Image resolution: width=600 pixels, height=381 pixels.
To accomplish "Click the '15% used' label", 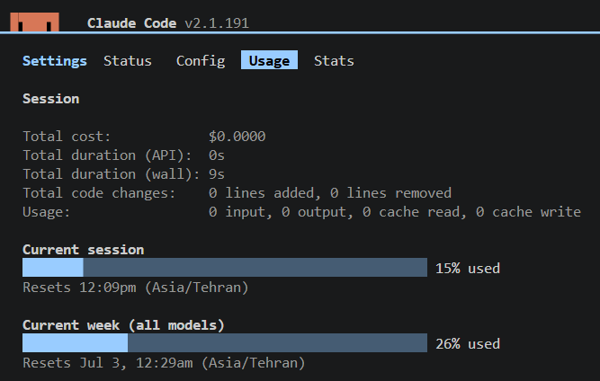I will click(x=468, y=269).
